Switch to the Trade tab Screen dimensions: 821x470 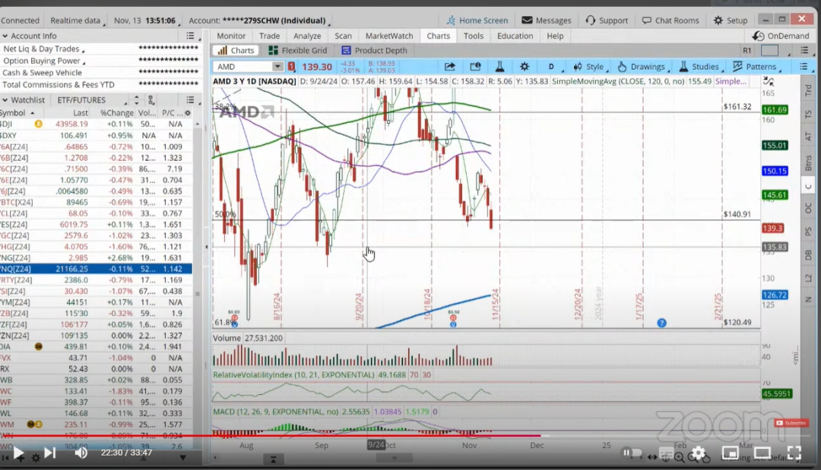(269, 36)
